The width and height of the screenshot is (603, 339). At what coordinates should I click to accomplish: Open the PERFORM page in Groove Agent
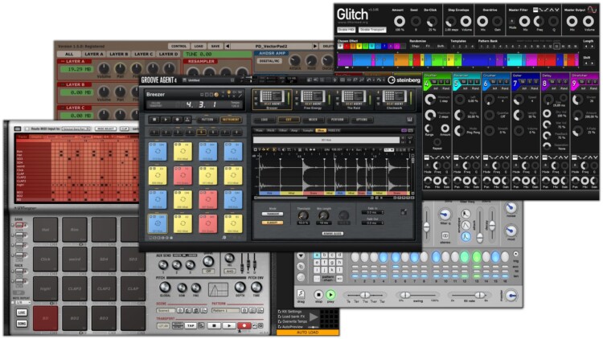click(337, 120)
